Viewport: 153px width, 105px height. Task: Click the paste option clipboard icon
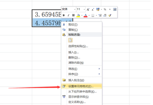tap(70, 40)
